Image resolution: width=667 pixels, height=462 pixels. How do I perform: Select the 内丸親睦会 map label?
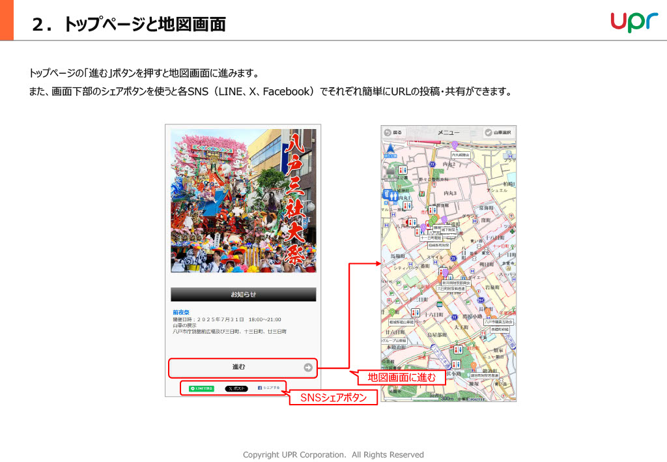pyautogui.click(x=461, y=155)
